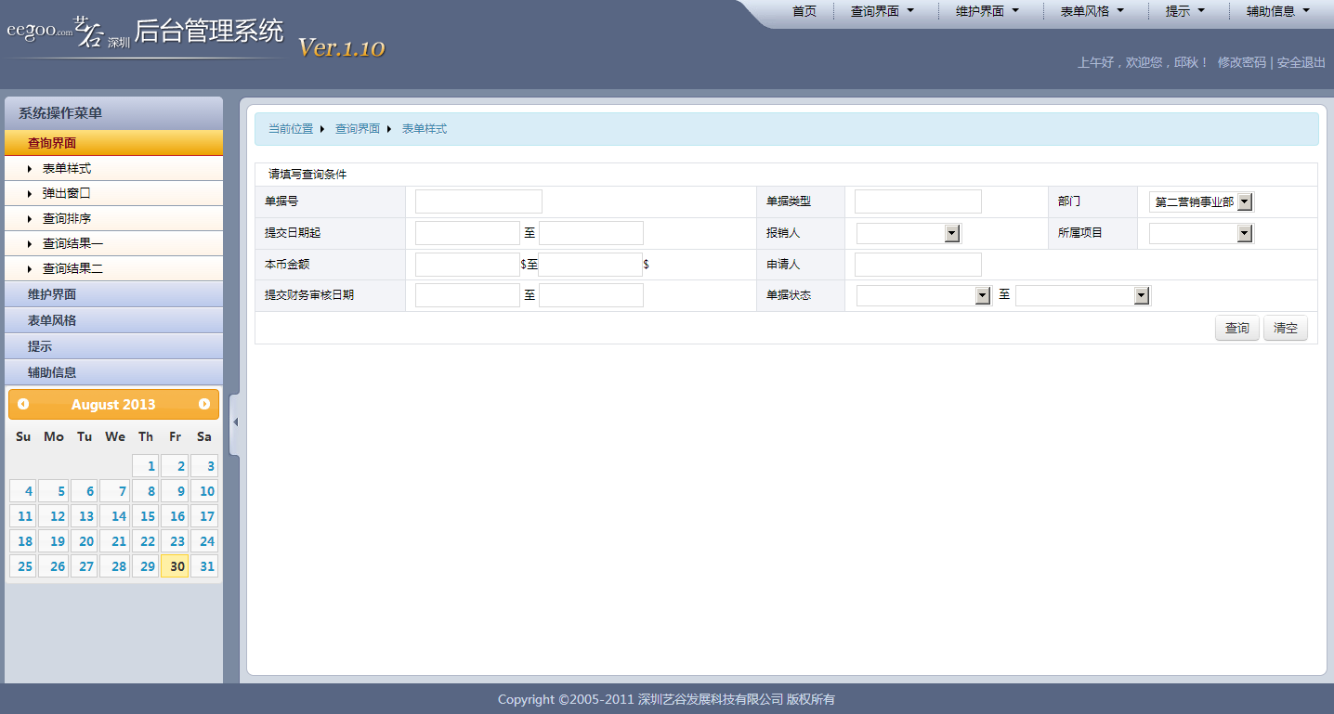Open the first 单据状态 dropdown
The image size is (1334, 714).
[x=983, y=294]
